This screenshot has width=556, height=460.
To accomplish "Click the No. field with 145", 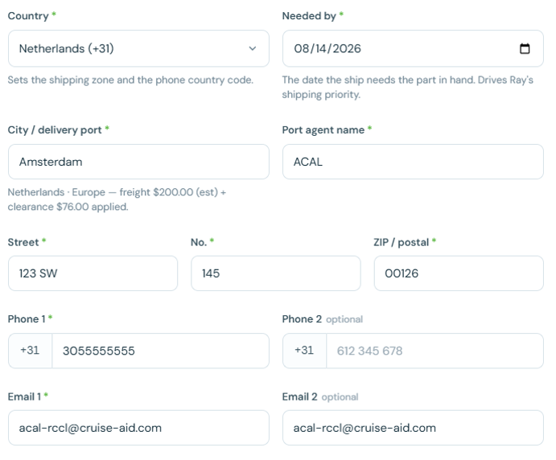I will 276,273.
